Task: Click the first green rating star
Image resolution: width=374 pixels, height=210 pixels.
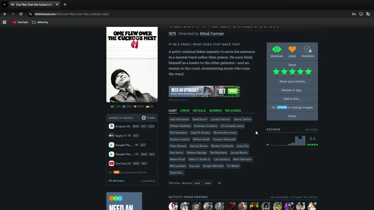Action: point(276,71)
